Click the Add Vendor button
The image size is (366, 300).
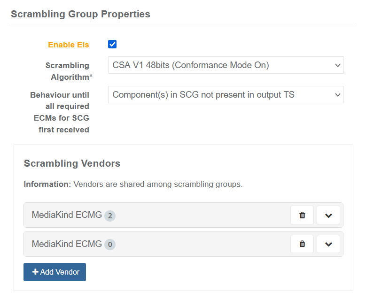point(55,272)
